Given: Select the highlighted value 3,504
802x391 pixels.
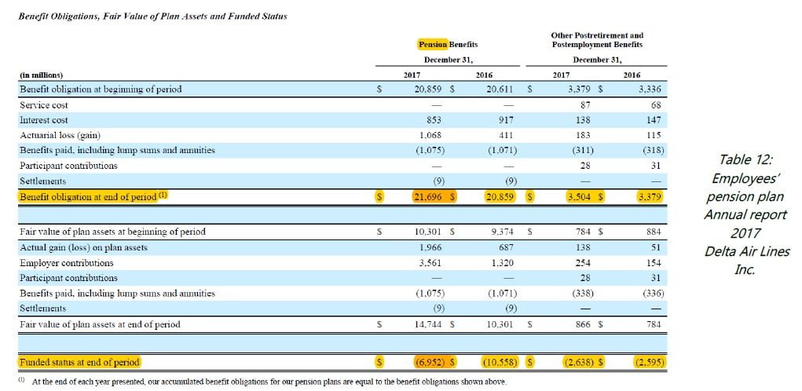Looking at the screenshot, I should point(582,196).
